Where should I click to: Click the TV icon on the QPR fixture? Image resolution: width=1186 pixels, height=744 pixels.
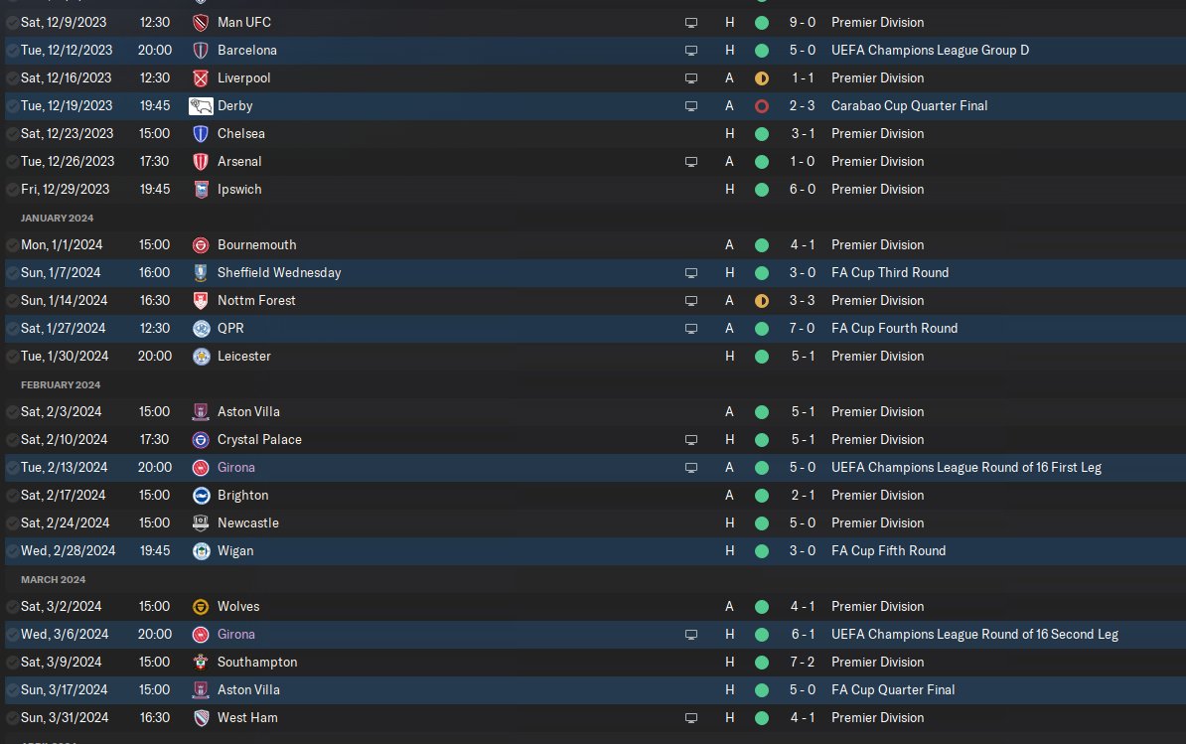pyautogui.click(x=691, y=328)
